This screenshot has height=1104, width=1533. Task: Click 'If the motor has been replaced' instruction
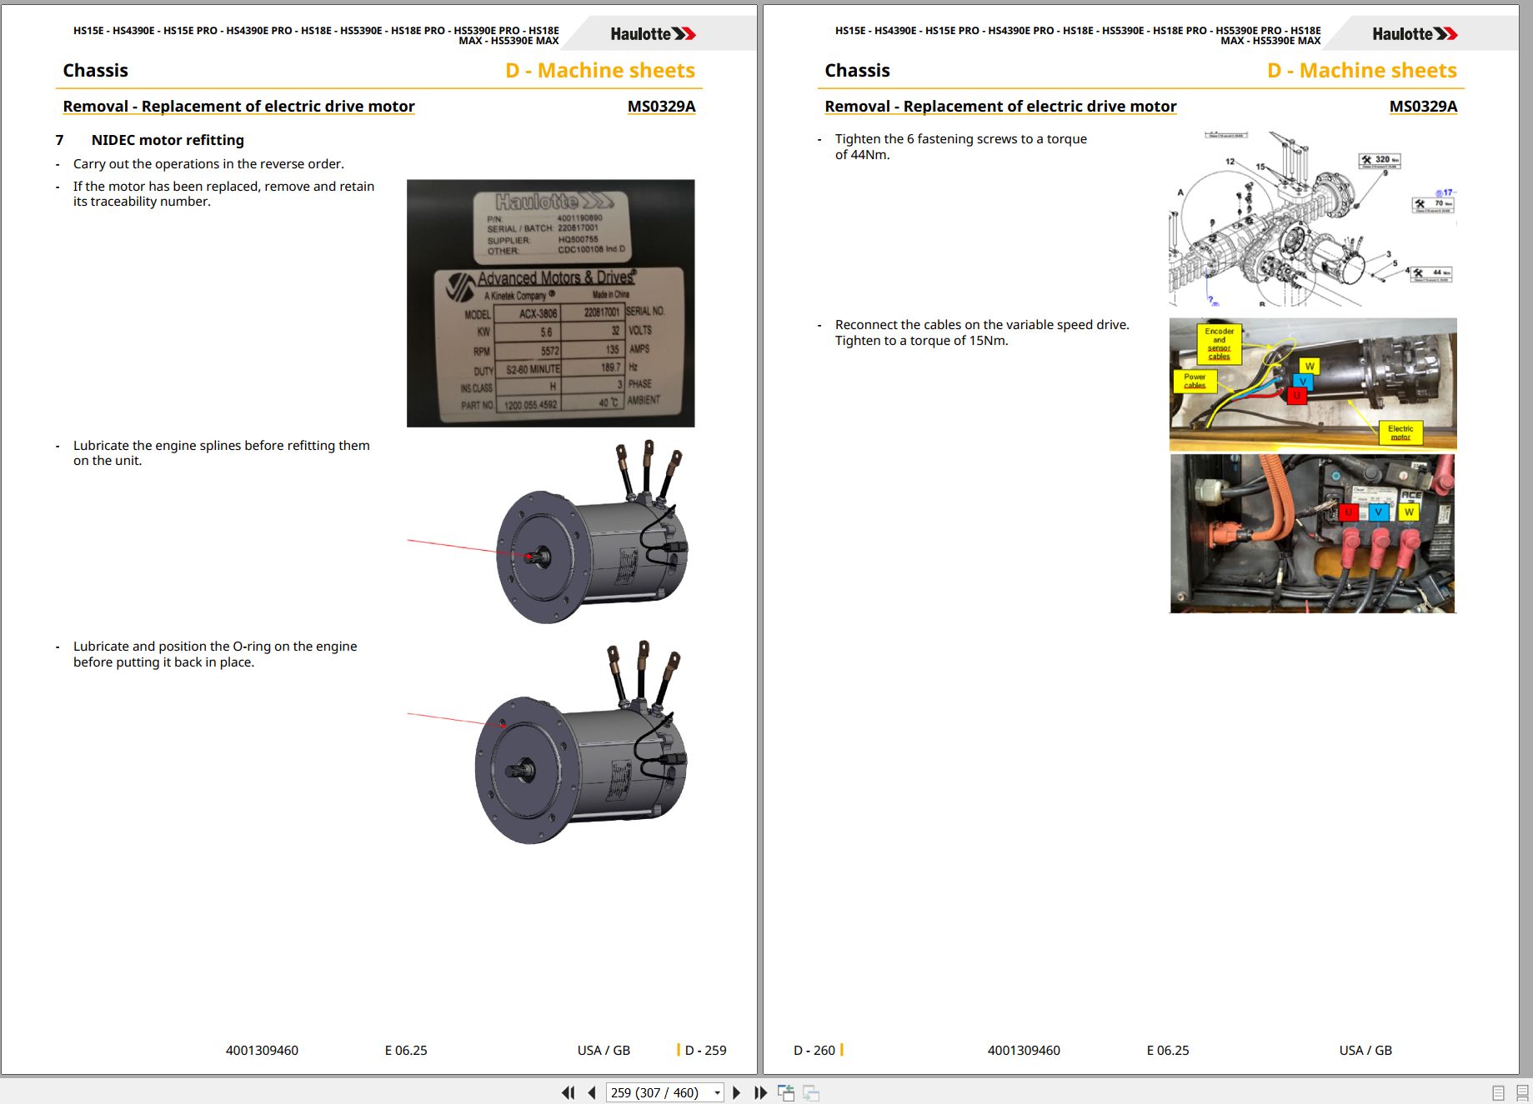(223, 194)
